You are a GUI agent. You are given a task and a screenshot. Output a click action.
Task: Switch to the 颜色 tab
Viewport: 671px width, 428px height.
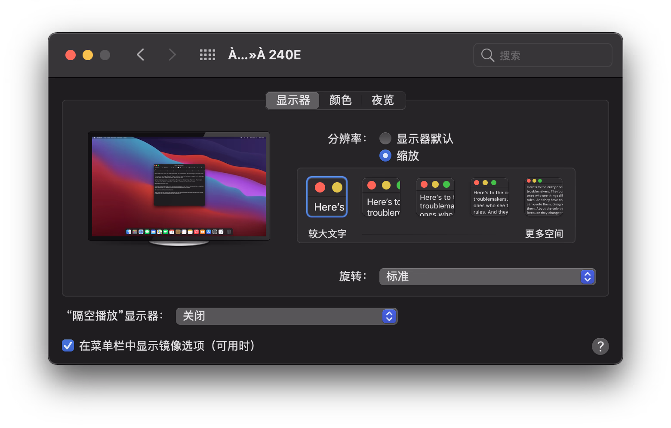click(x=340, y=101)
